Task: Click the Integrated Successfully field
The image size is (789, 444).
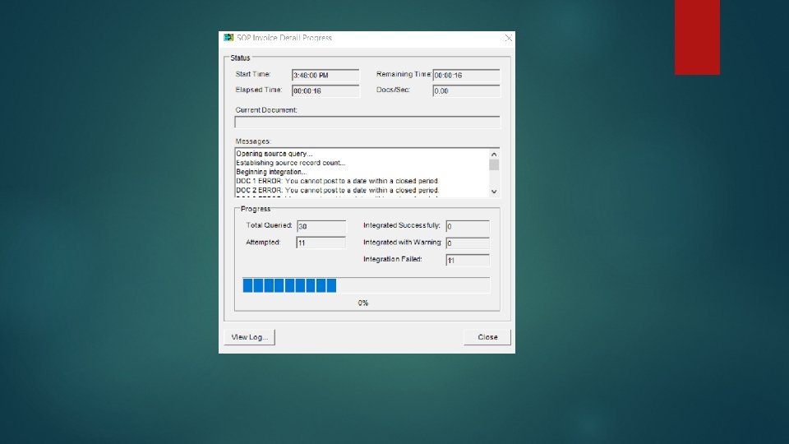Action: pos(468,226)
